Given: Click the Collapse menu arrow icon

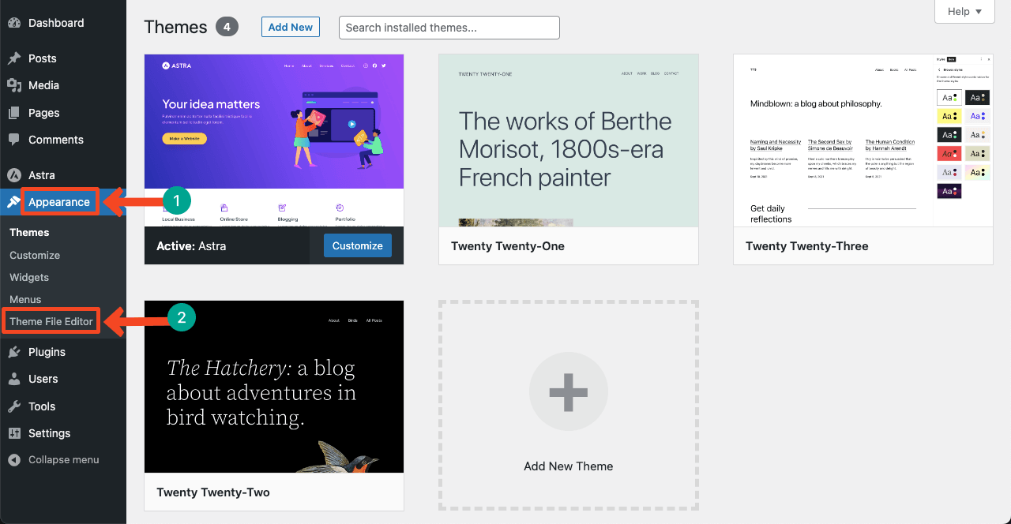Looking at the screenshot, I should (x=14, y=459).
